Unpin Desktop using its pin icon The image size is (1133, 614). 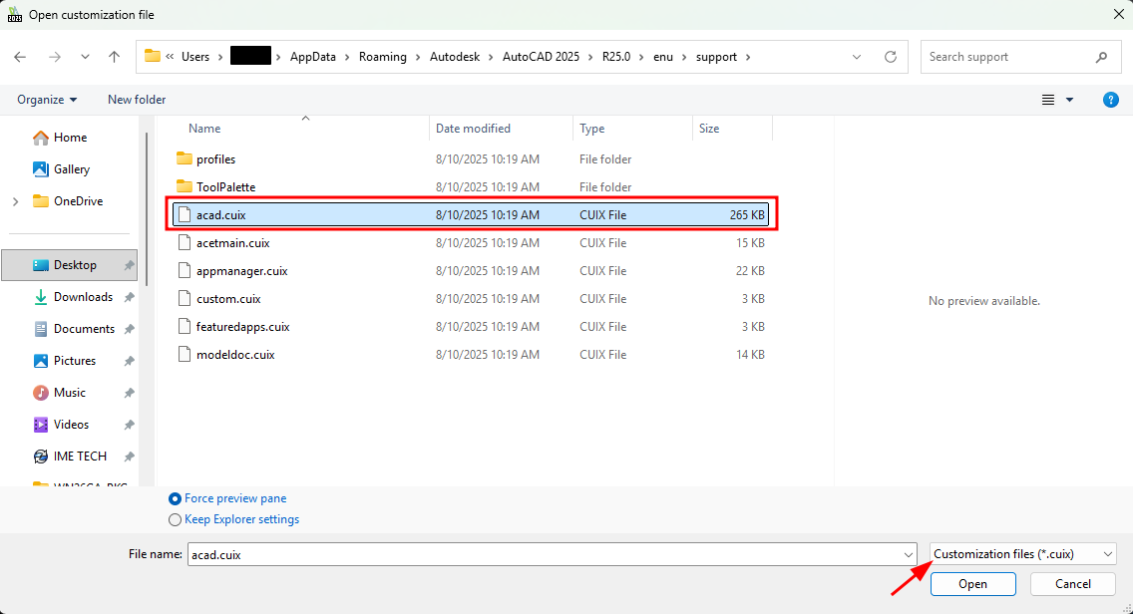tap(129, 265)
